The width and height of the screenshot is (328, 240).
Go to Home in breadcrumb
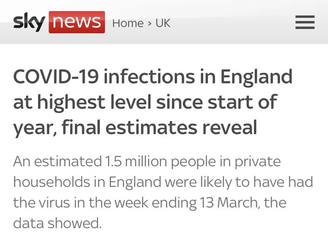click(128, 23)
